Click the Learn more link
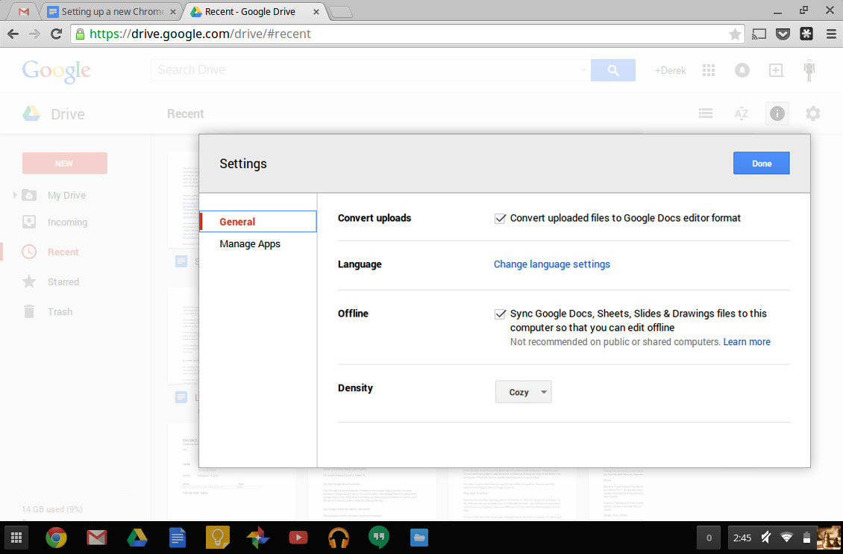 (x=747, y=342)
